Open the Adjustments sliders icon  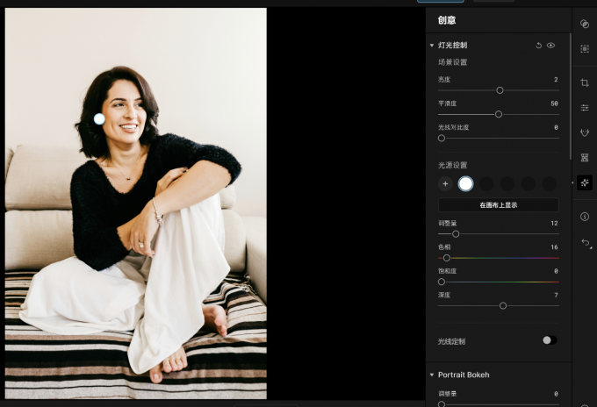click(x=585, y=108)
